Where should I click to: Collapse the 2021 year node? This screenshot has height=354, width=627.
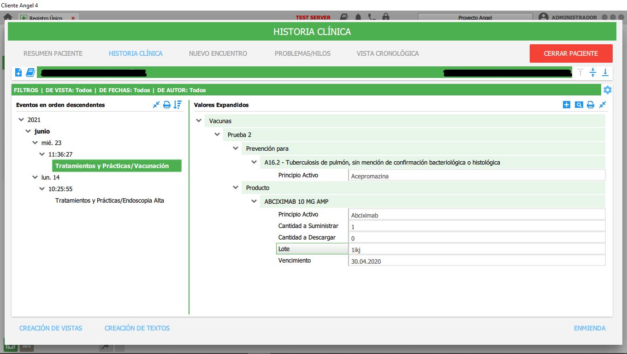tap(21, 120)
